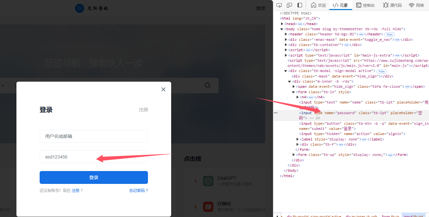Collapse the tb-modal -sign-modal div node

point(286,71)
